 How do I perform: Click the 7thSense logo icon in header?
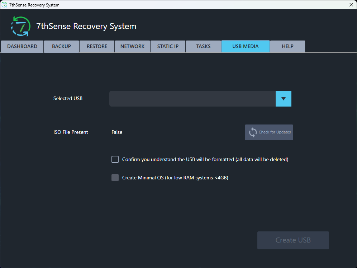pos(21,26)
